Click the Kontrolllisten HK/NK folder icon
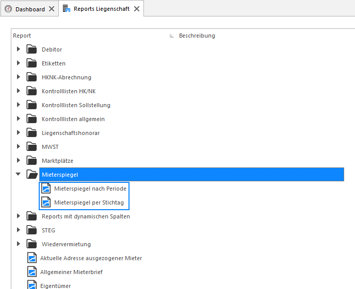 coord(31,91)
